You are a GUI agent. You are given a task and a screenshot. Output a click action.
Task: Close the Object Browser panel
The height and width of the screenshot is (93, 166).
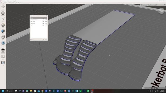47,16
